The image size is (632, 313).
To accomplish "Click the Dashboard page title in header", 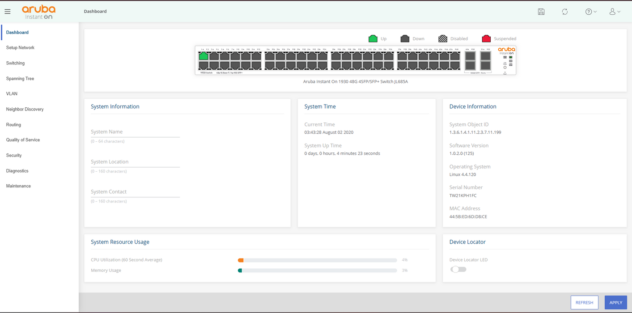I will 95,11.
